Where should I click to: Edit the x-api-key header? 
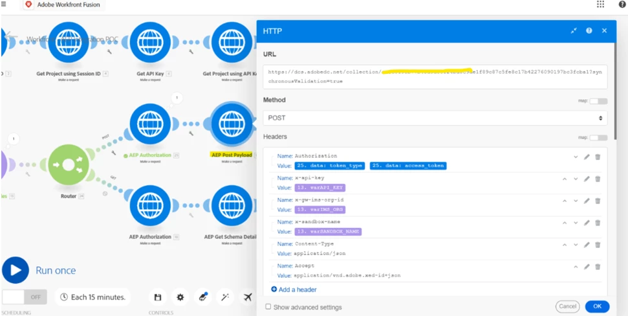[587, 179]
